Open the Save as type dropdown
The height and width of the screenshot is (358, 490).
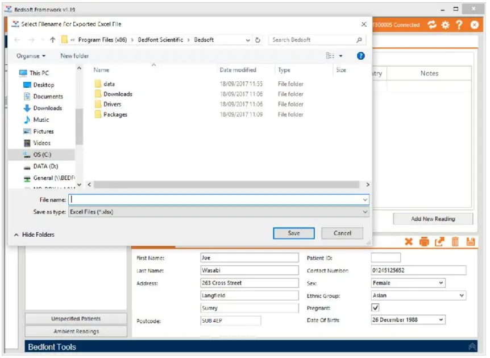(366, 212)
